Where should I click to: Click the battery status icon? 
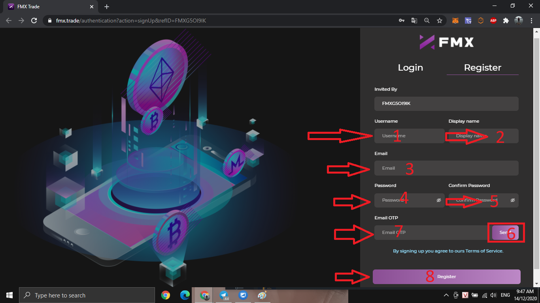coord(475,295)
